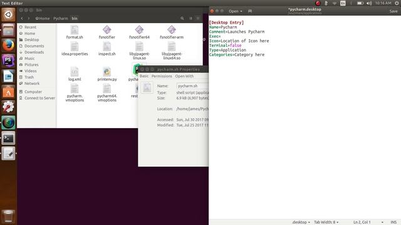Open the PhpStorm PS launcher icon
The image size is (401, 225).
click(8, 61)
